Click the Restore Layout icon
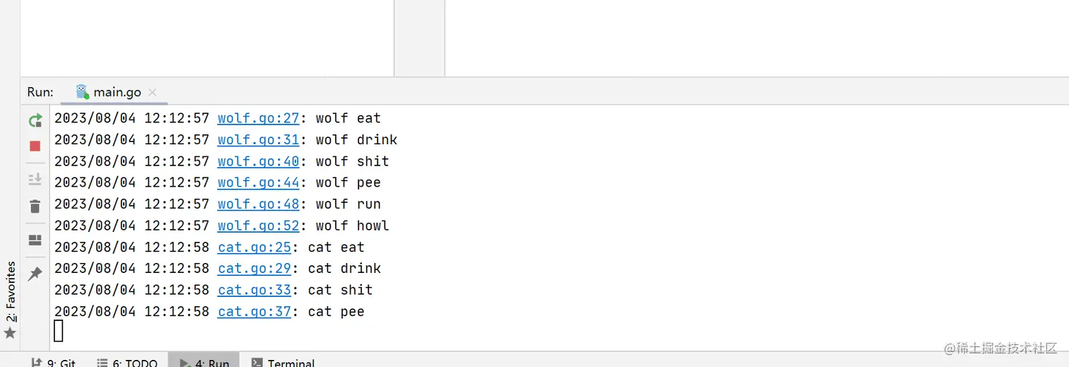1069x367 pixels. [x=35, y=240]
